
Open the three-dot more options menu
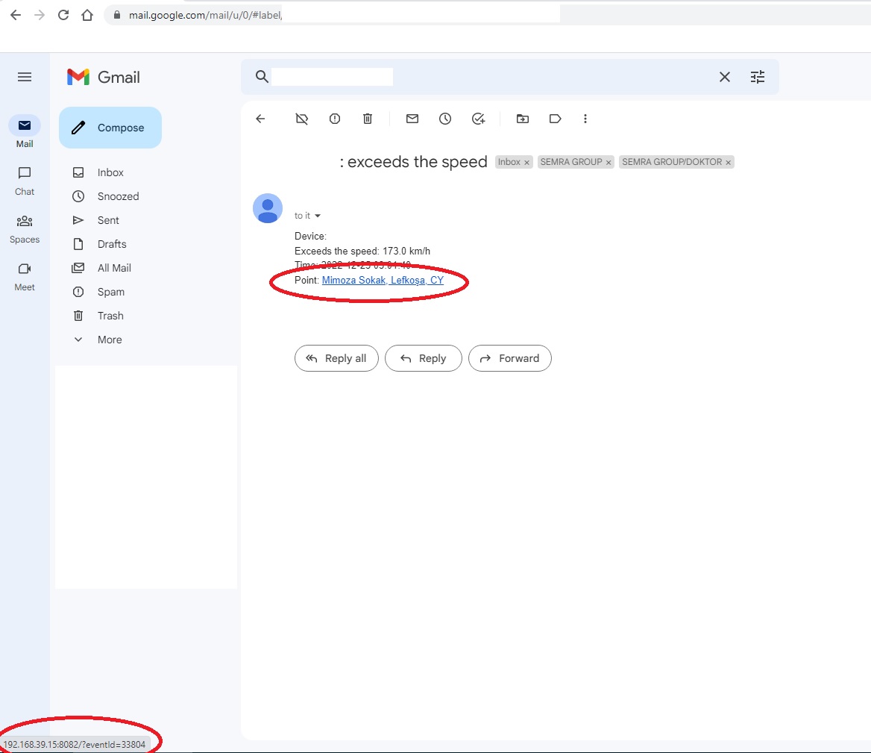pyautogui.click(x=585, y=119)
